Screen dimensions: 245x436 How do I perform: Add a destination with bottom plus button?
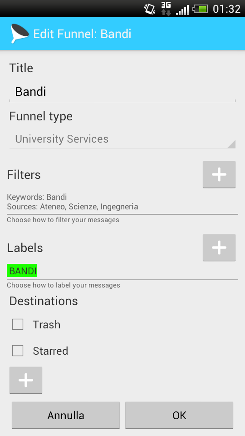pos(26,380)
